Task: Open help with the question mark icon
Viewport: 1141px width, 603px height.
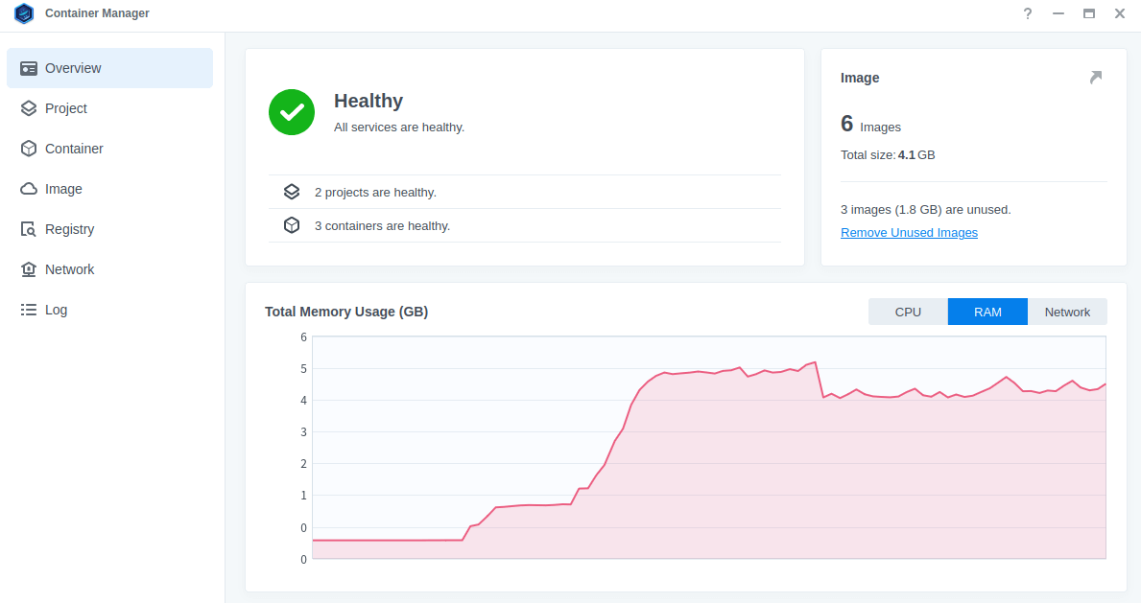Action: 1028,13
